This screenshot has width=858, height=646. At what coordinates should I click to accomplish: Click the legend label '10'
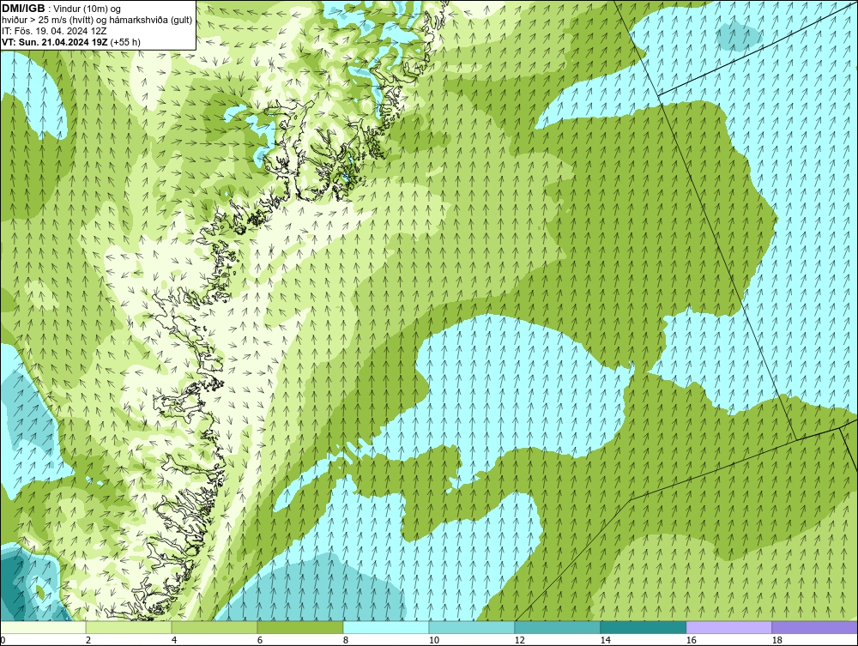tap(433, 640)
